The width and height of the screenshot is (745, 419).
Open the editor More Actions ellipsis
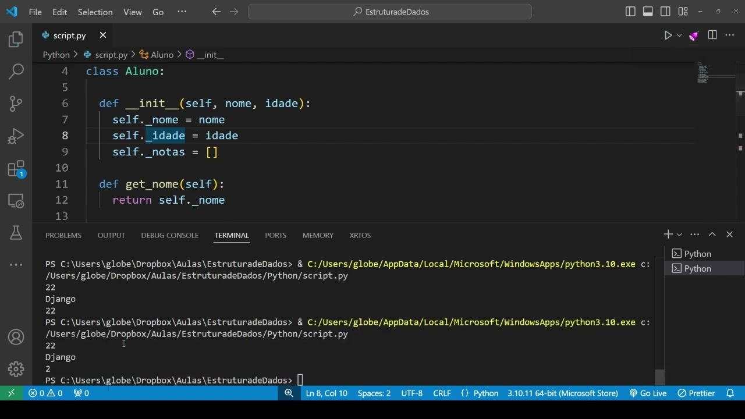[x=730, y=35]
